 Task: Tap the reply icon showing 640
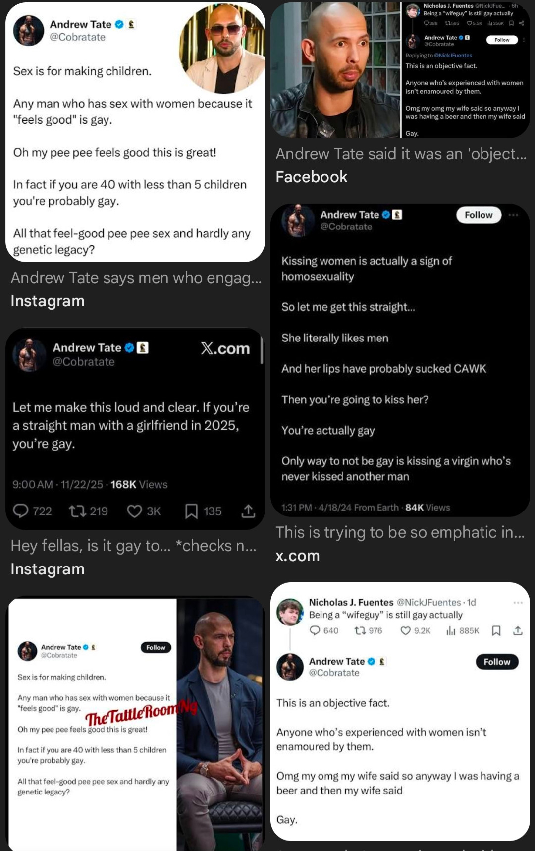315,630
